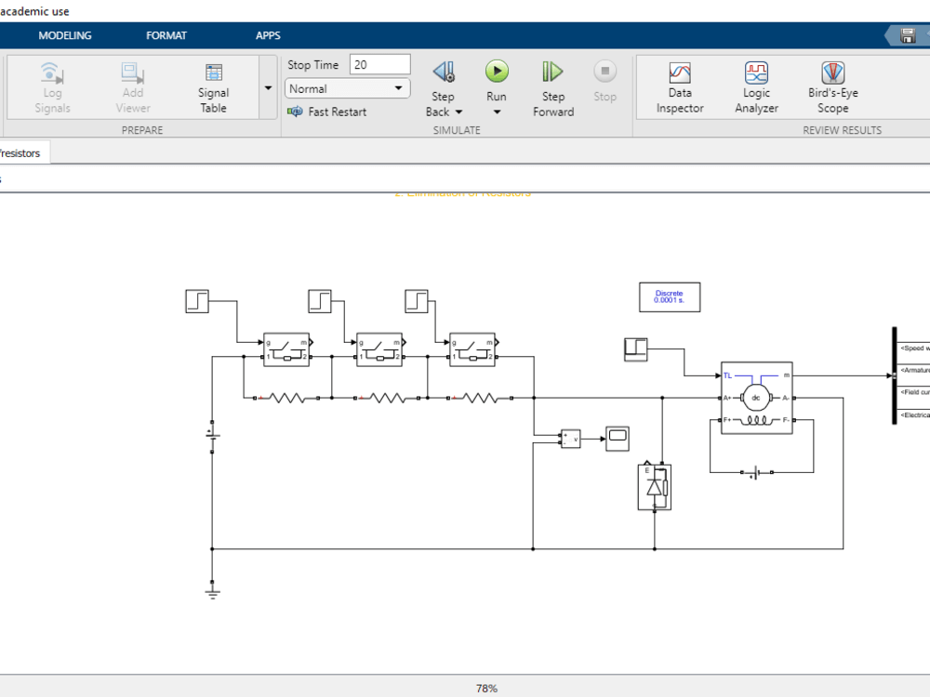This screenshot has width=930, height=697.
Task: Click the Field current output signal label
Action: (x=914, y=392)
